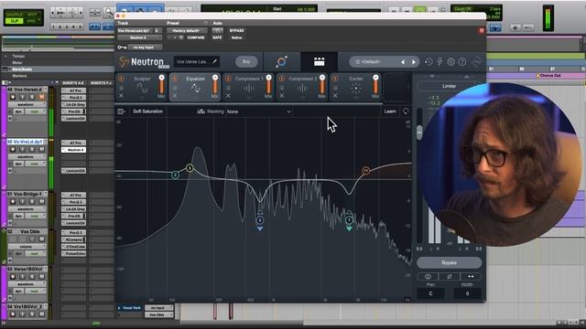
Task: Open Neutron settings gear icon
Action: [x=451, y=62]
